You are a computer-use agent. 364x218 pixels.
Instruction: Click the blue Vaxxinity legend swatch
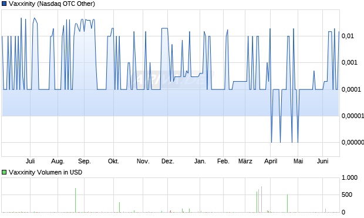(x=4, y=4)
